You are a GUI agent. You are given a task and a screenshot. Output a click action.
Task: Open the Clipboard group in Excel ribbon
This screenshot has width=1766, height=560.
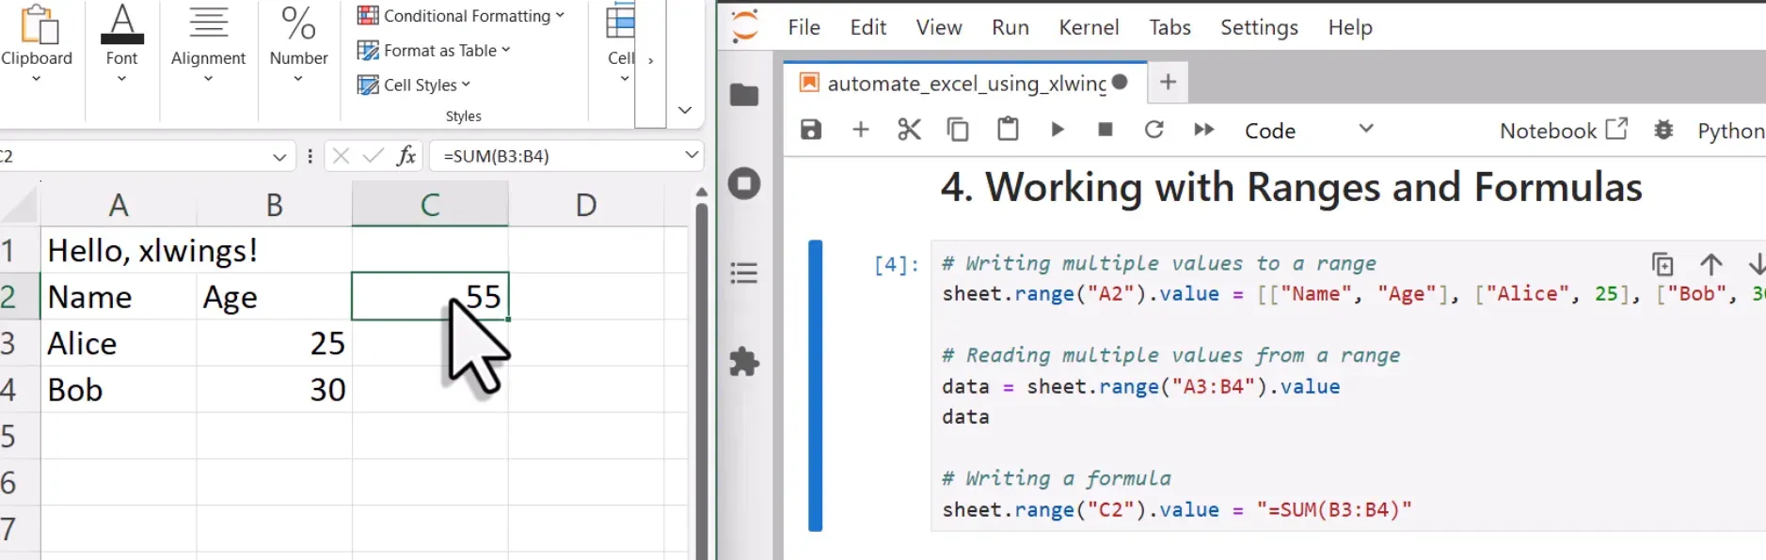[x=37, y=42]
